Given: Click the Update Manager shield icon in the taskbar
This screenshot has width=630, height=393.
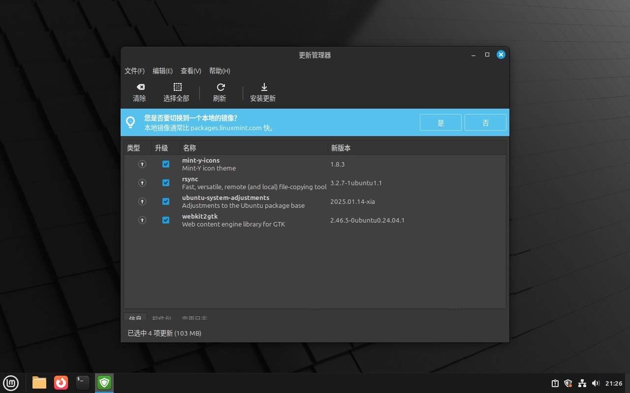Looking at the screenshot, I should tap(104, 382).
